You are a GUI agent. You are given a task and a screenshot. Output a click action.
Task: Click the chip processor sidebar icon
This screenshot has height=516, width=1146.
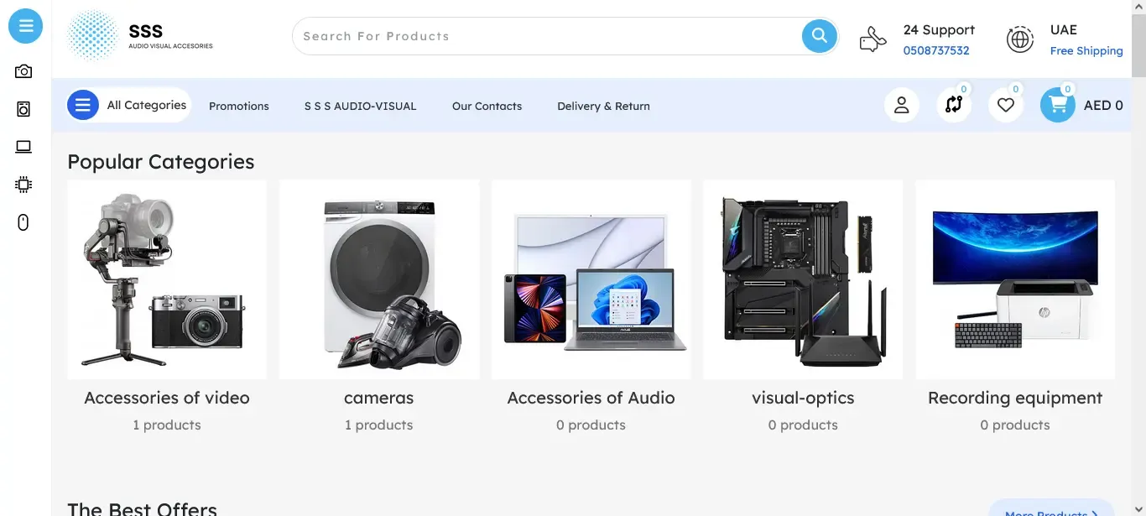23,185
